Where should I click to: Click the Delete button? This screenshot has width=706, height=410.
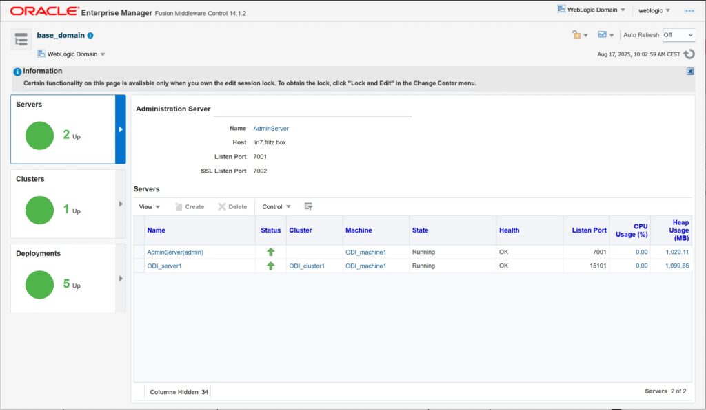(232, 207)
